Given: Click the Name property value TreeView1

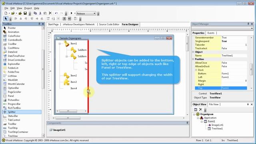Looking at the screenshot, I should (234, 56).
